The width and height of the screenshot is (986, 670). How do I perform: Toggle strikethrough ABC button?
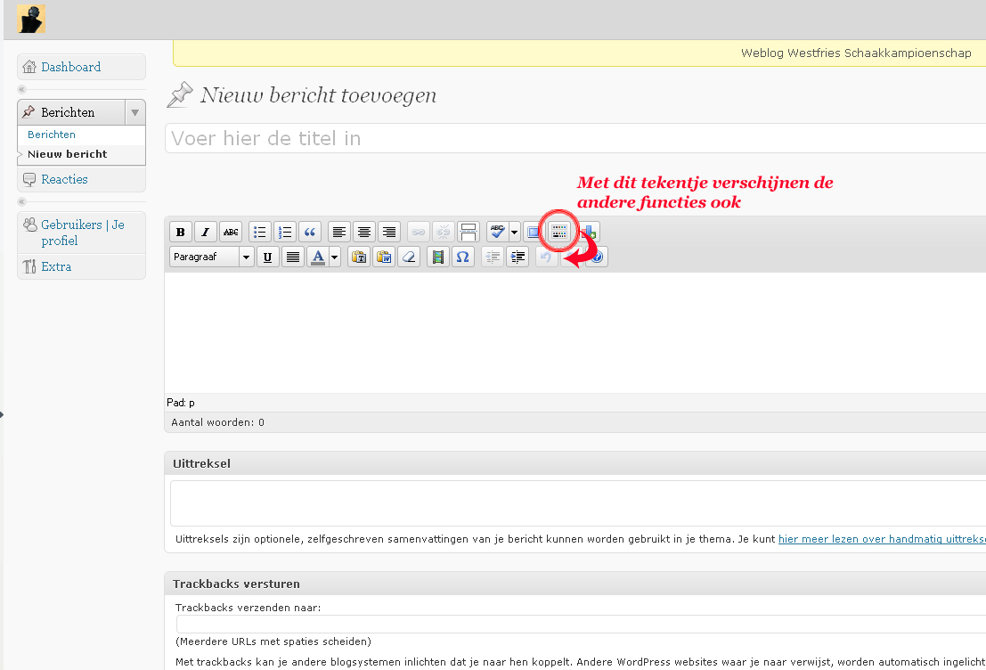pos(231,233)
